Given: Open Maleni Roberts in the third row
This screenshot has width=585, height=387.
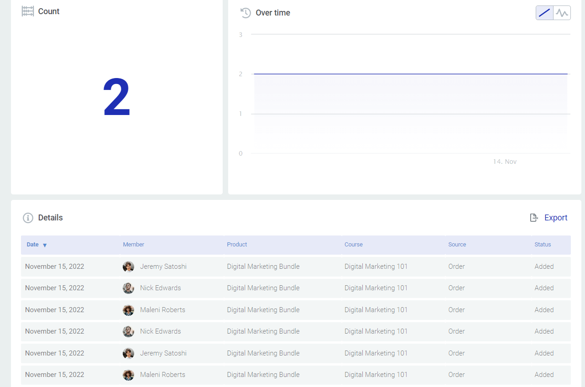Looking at the screenshot, I should 162,310.
